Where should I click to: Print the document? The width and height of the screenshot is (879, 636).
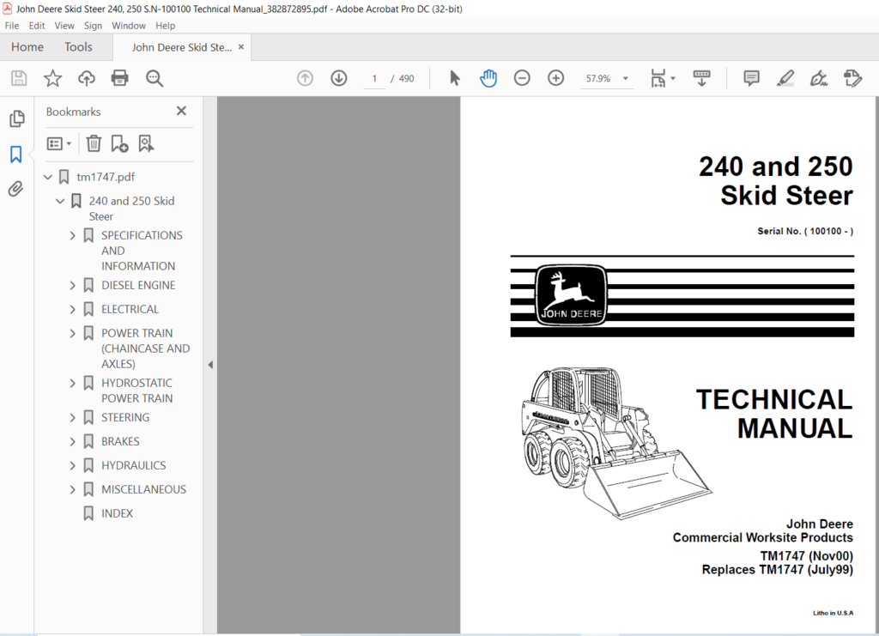[x=120, y=78]
